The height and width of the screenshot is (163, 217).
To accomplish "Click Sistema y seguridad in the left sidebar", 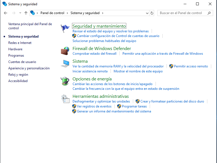I will point(23,36).
